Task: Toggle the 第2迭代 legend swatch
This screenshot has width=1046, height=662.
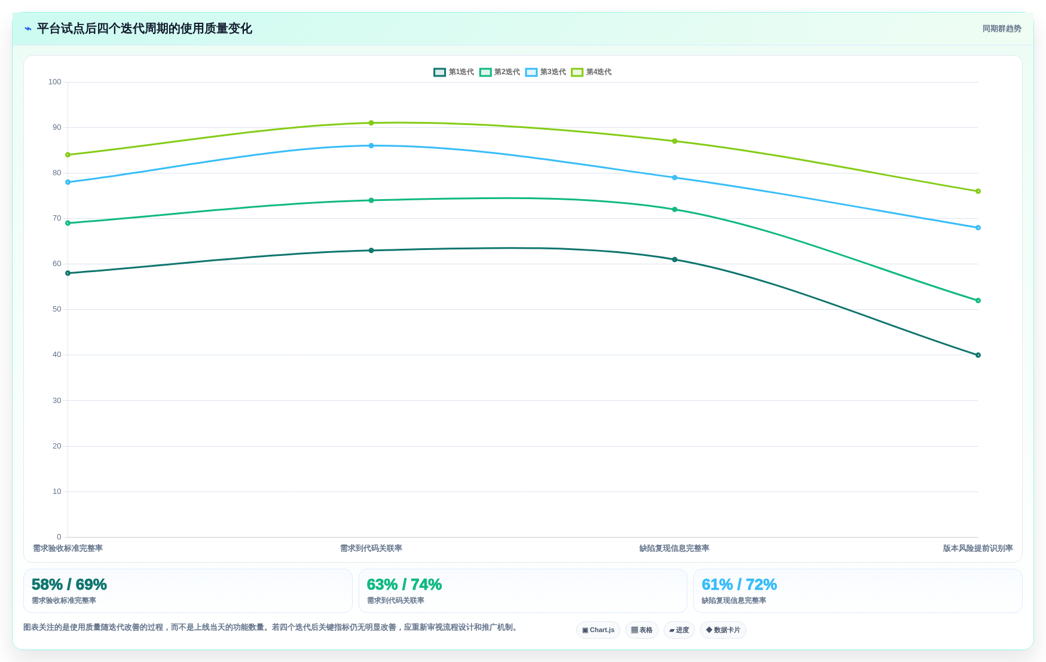Action: point(485,72)
